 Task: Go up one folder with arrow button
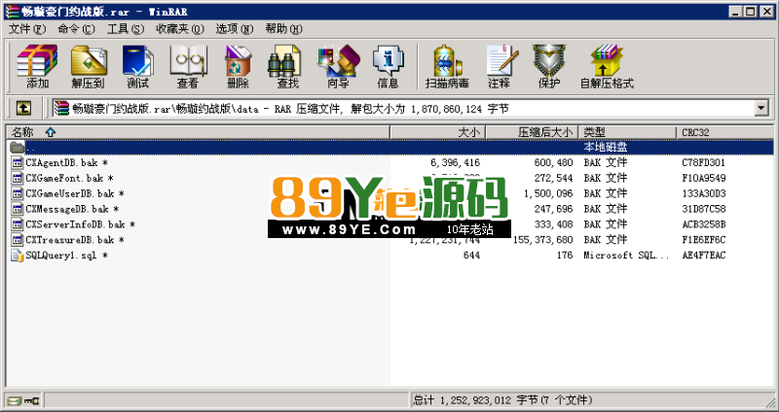23,108
